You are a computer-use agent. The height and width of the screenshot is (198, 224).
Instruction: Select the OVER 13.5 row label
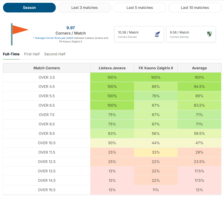(x=47, y=171)
